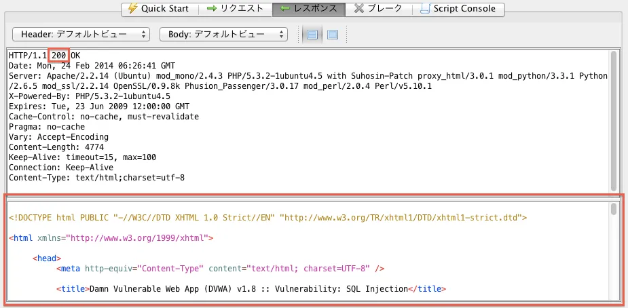Click the 200 status code in header
The height and width of the screenshot is (308, 628).
click(x=59, y=55)
